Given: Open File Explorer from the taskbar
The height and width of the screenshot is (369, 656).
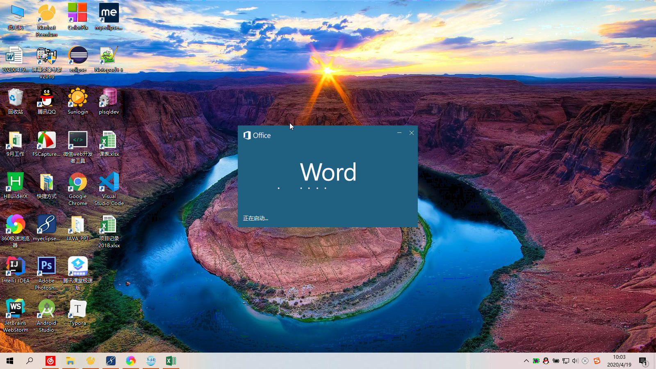Looking at the screenshot, I should tap(71, 361).
